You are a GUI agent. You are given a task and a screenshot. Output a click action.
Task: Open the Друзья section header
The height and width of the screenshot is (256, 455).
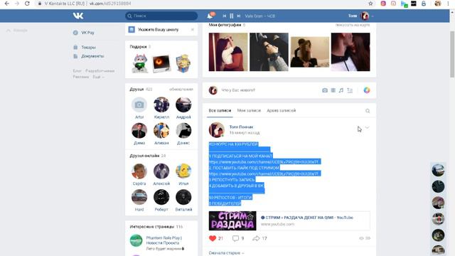(136, 89)
